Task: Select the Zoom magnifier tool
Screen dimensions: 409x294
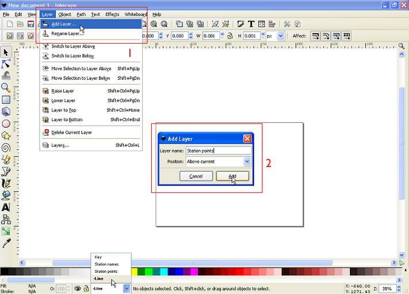Action: [6, 88]
